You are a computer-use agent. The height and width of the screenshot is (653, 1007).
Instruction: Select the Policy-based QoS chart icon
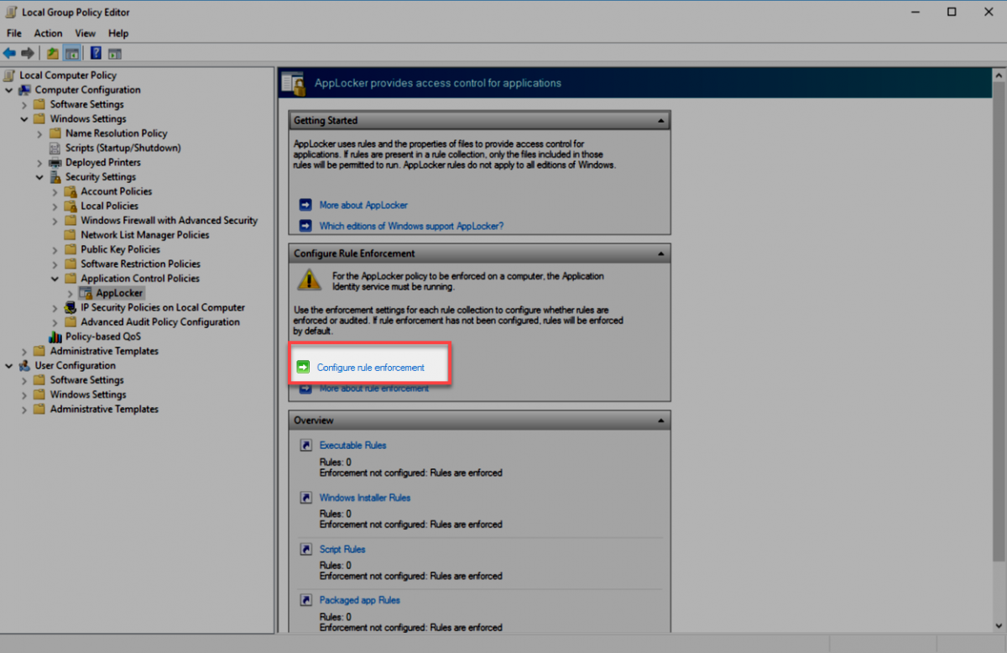coord(56,337)
